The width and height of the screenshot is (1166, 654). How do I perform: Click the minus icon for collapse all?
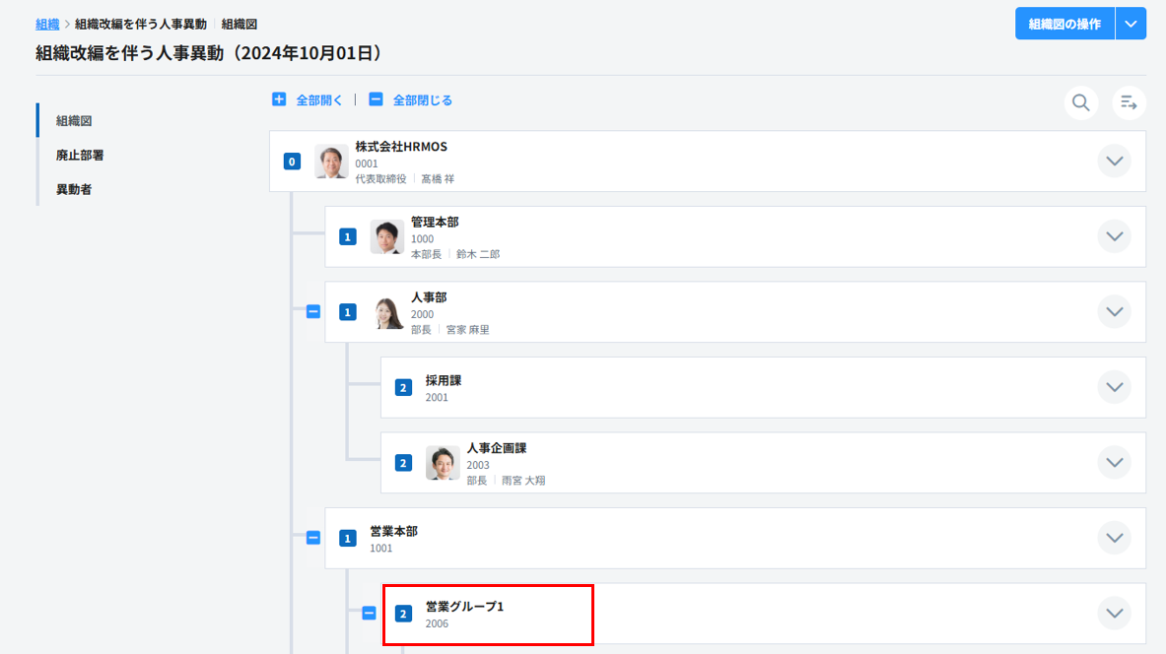click(x=376, y=99)
